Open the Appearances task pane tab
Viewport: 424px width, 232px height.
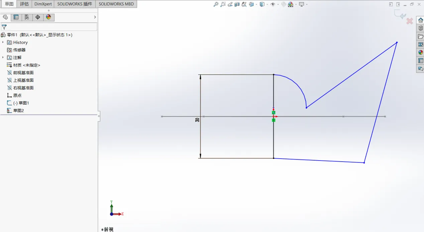(x=420, y=52)
